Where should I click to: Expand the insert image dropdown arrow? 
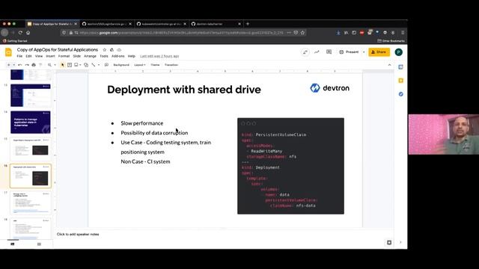80,65
